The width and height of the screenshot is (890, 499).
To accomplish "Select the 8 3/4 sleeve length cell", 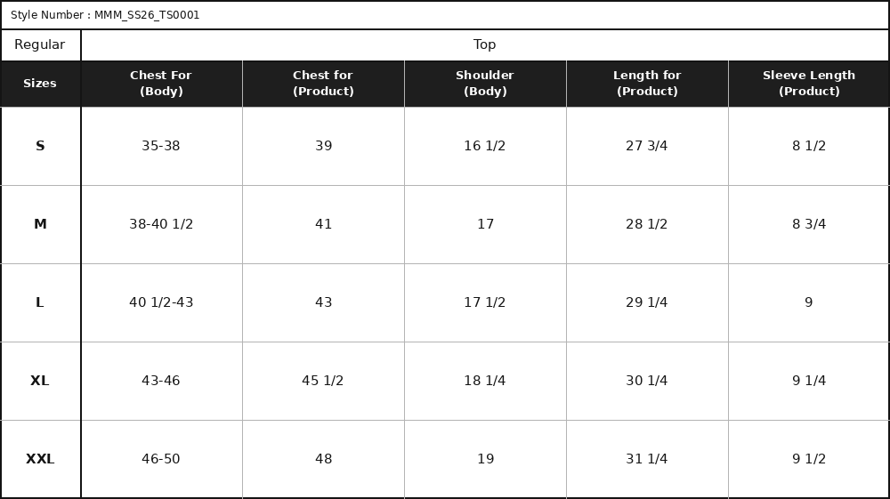I will click(809, 224).
